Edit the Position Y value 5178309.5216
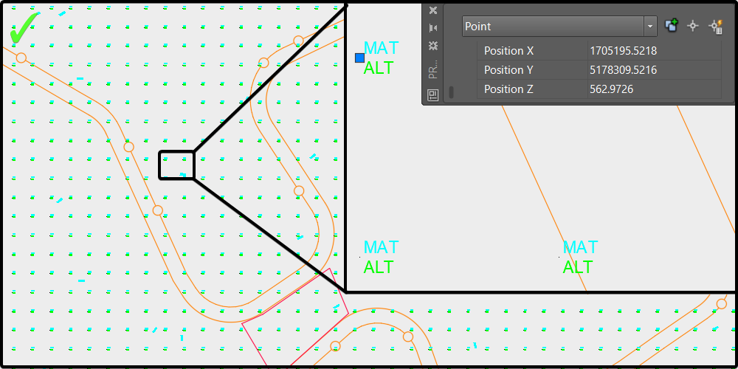This screenshot has width=738, height=369. pos(654,70)
